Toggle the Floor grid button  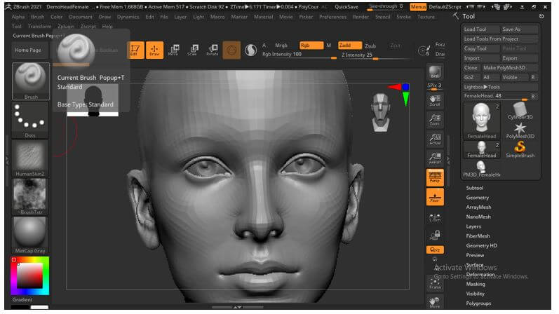pyautogui.click(x=435, y=197)
